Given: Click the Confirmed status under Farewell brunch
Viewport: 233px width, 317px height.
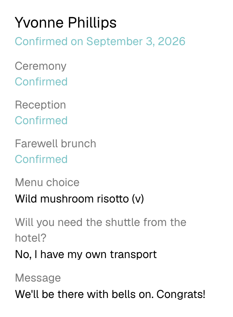Looking at the screenshot, I should [41, 159].
